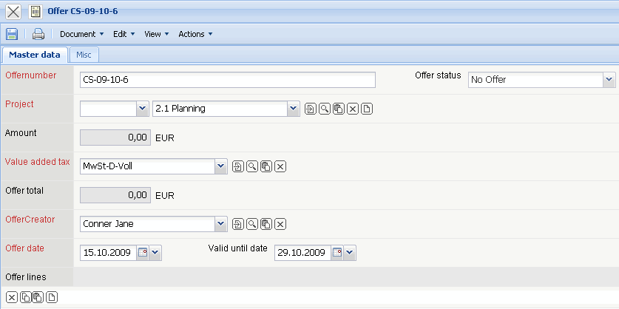Expand the 2.1 Planning project dropdown
Image resolution: width=619 pixels, height=309 pixels.
[x=294, y=109]
